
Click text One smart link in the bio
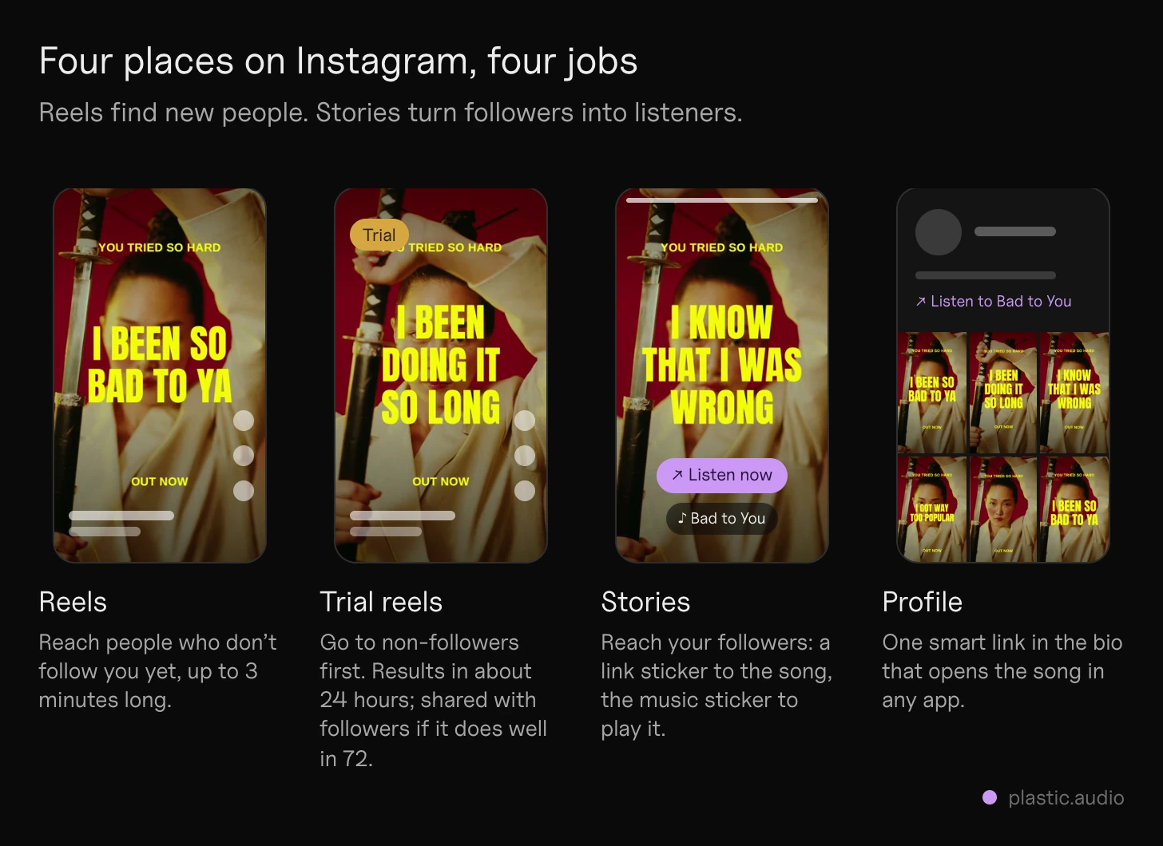[1002, 671]
